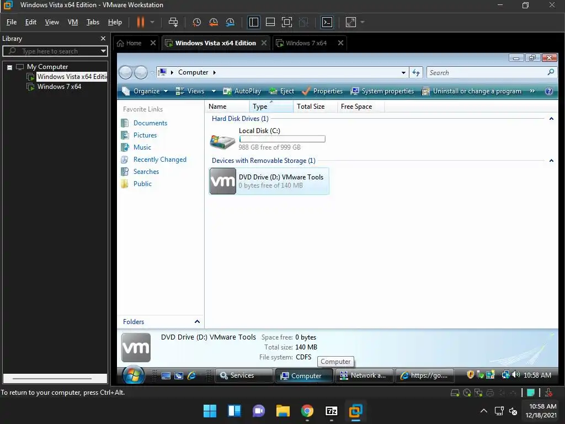The width and height of the screenshot is (565, 424).
Task: Open the Organize menu
Action: pos(145,91)
